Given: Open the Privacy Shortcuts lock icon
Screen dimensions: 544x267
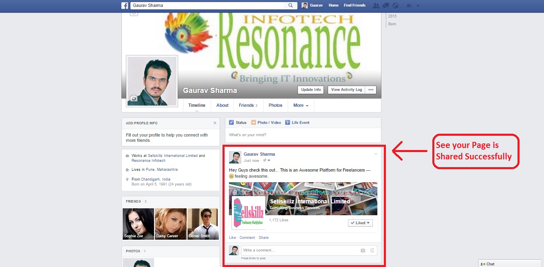Looking at the screenshot, I should [x=409, y=6].
